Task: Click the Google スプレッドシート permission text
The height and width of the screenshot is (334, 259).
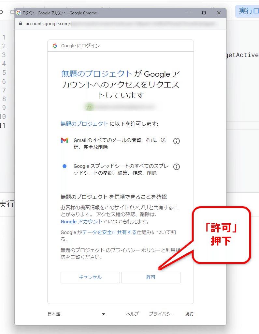Action: click(x=121, y=169)
